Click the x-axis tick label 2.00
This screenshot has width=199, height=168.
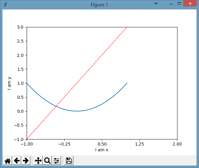click(177, 144)
